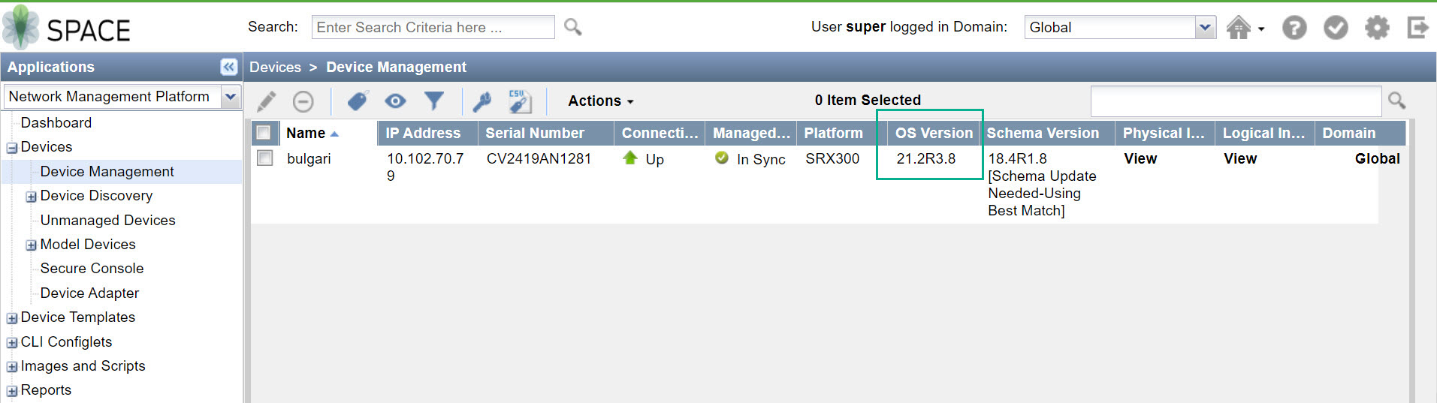Open the Network Management Platform dropdown
The image size is (1437, 403).
(x=230, y=96)
